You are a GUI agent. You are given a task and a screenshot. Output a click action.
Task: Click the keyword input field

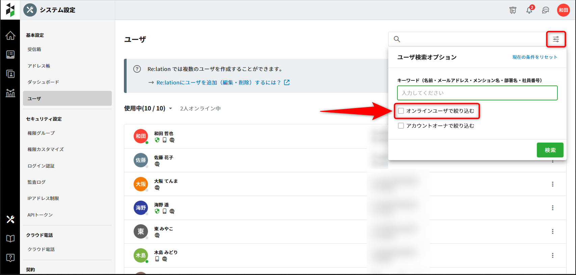(477, 93)
